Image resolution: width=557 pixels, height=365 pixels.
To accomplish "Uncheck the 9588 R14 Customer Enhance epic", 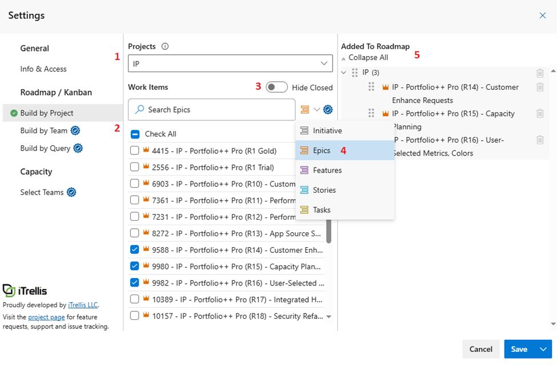I will (134, 250).
